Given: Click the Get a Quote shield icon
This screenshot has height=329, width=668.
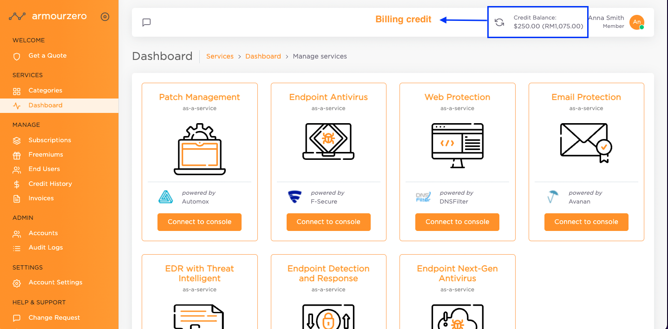Looking at the screenshot, I should 17,56.
